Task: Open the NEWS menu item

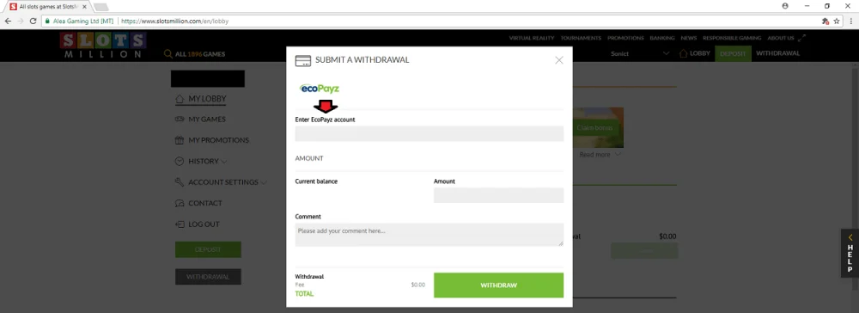Action: [x=689, y=39]
